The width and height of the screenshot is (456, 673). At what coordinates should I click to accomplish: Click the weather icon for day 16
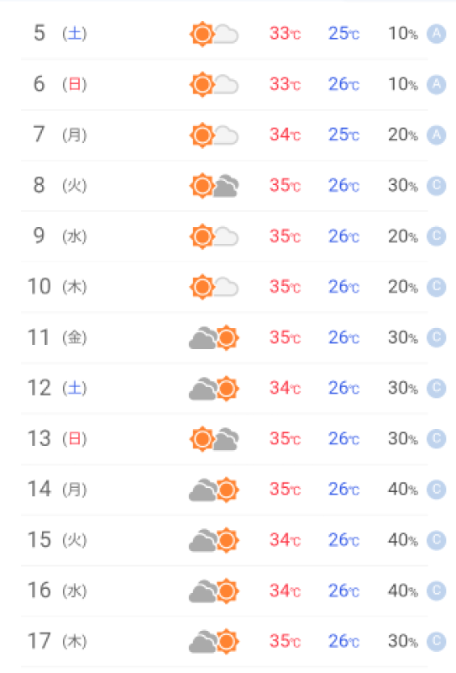(x=214, y=591)
